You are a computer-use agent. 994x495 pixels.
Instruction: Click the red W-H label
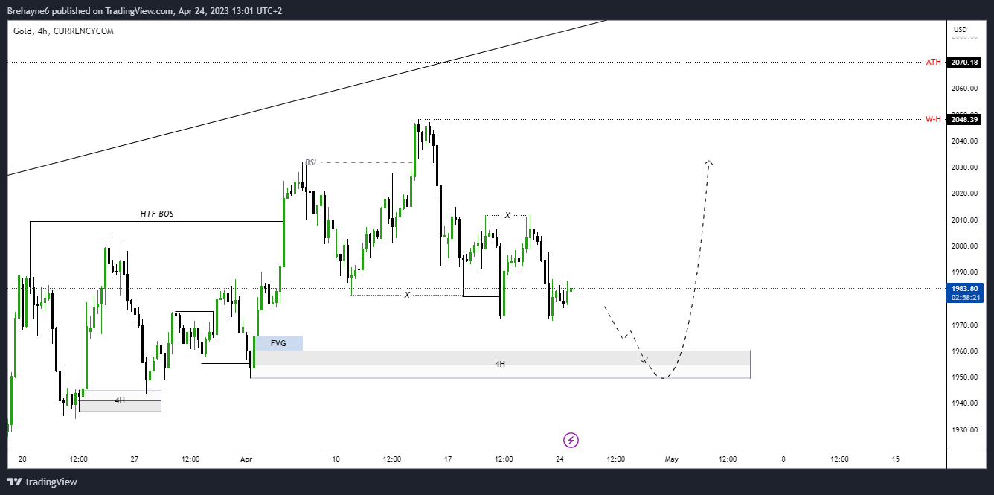tap(933, 119)
